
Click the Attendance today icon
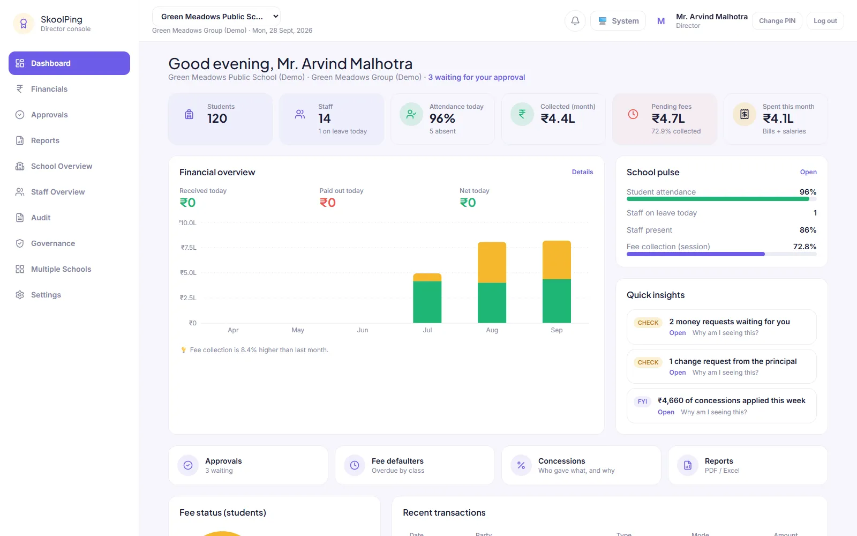411,114
